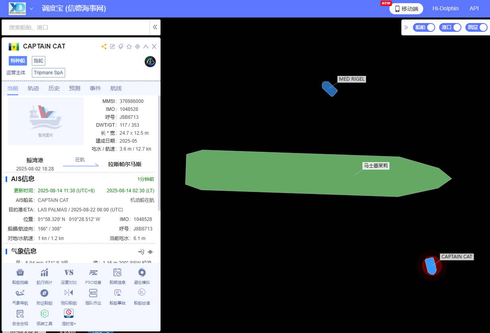Collapse the ship detail card with the up chevron
490x333 pixels.
(146, 46)
